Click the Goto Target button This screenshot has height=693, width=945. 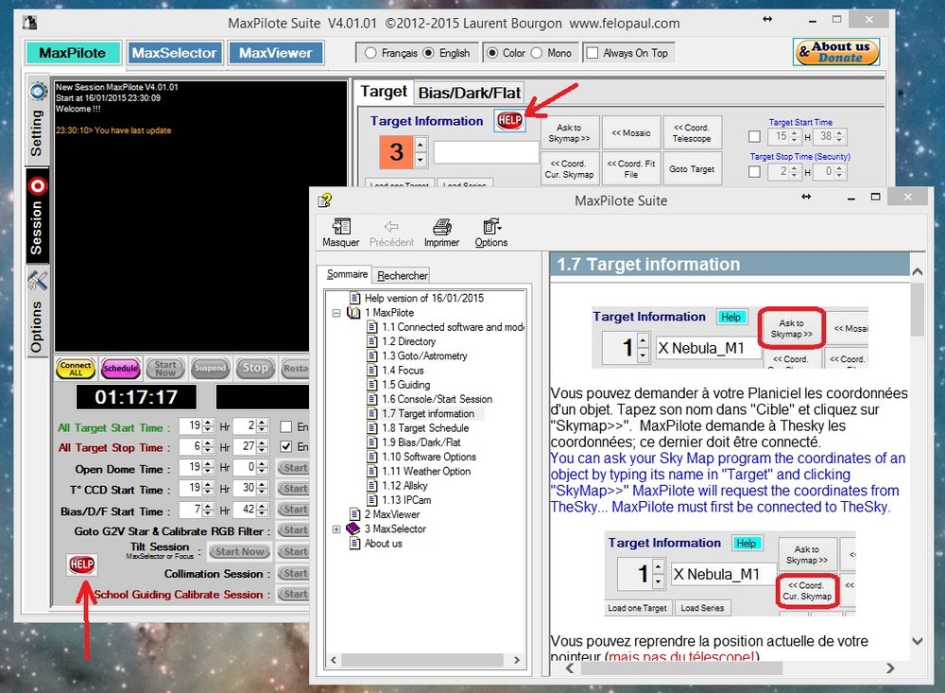point(692,169)
